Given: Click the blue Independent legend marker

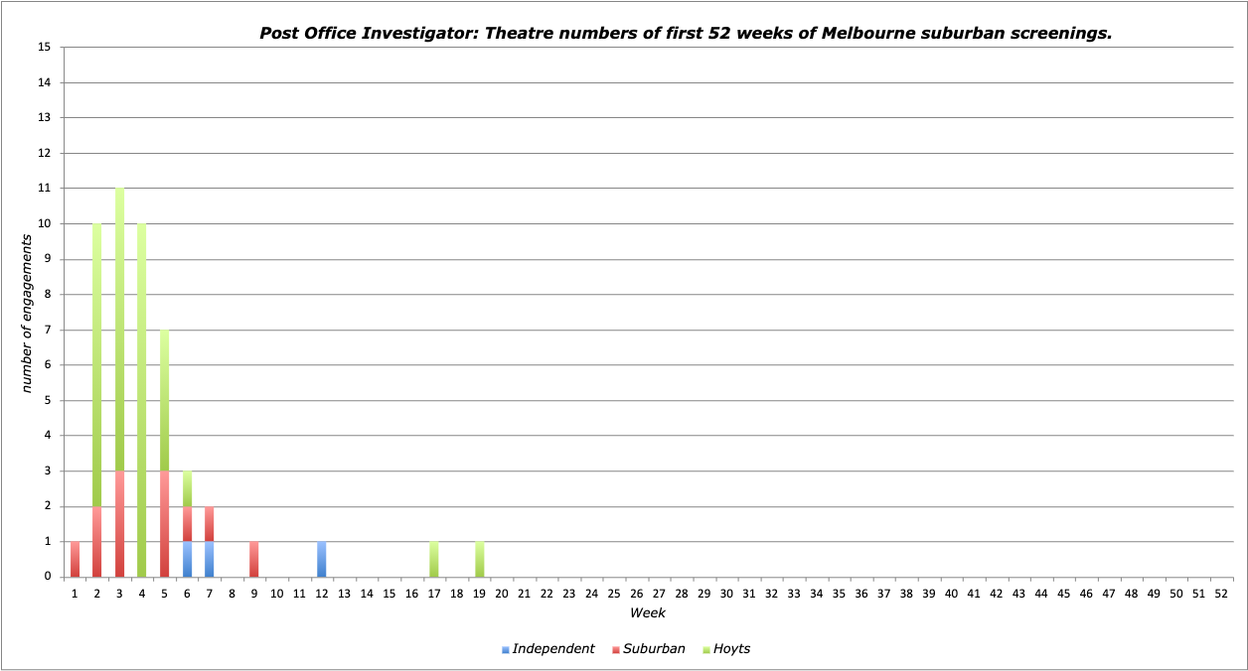Looking at the screenshot, I should point(506,649).
